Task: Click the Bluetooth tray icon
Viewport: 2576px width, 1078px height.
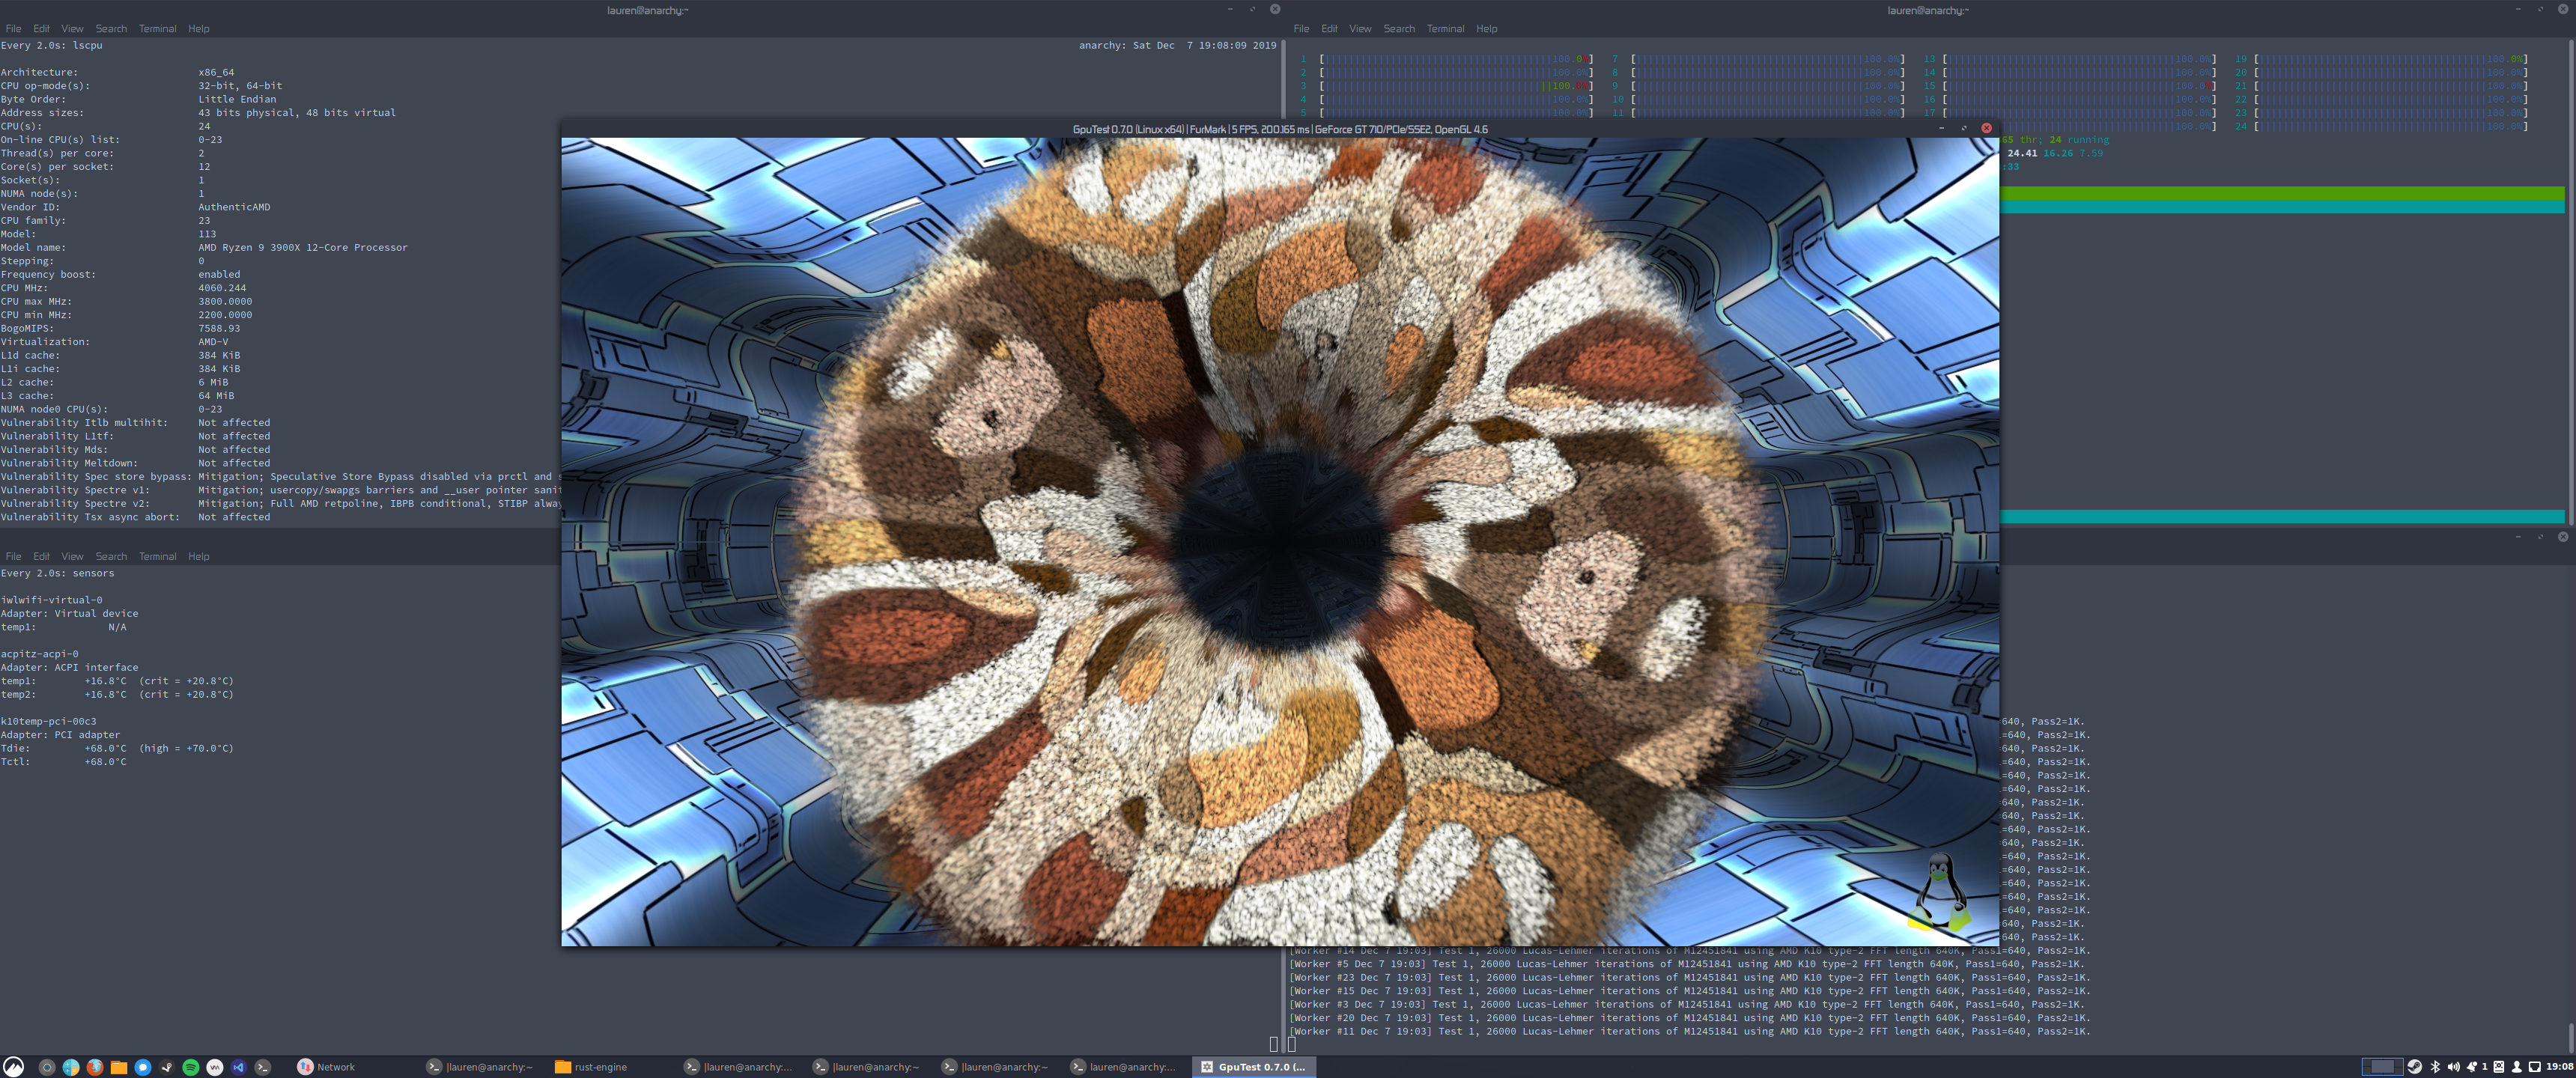Action: 2435,1067
